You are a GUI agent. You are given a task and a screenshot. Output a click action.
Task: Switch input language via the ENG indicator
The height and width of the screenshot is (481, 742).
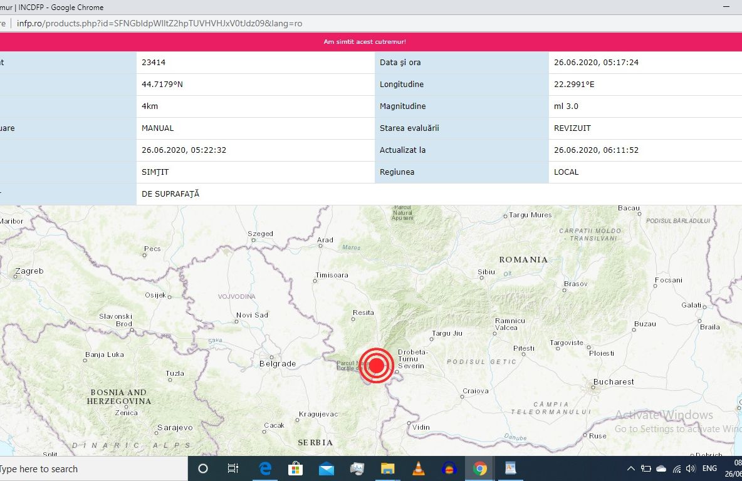tap(709, 468)
